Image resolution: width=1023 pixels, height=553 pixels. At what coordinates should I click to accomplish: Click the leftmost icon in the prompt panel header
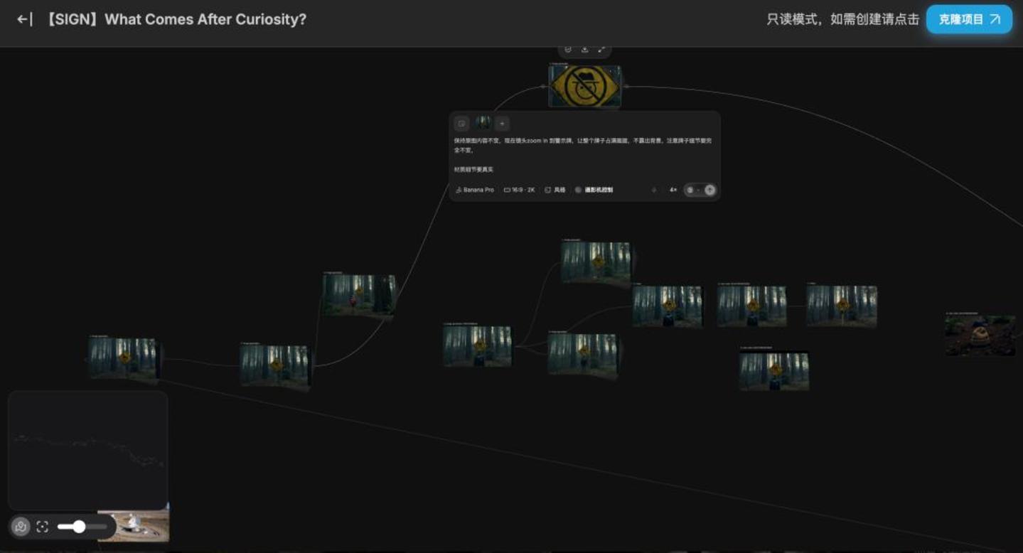tap(461, 124)
